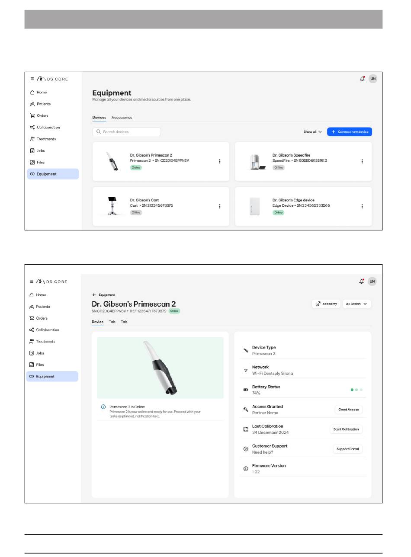Select Equipment in the Equipment list screen sidebar
The image size is (411, 557).
tap(53, 174)
